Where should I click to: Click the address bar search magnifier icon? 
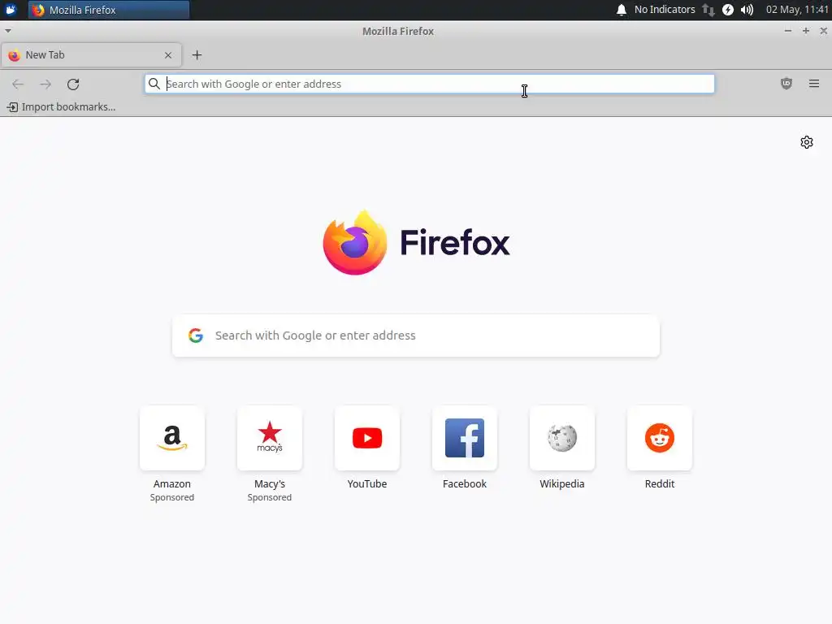coord(154,84)
